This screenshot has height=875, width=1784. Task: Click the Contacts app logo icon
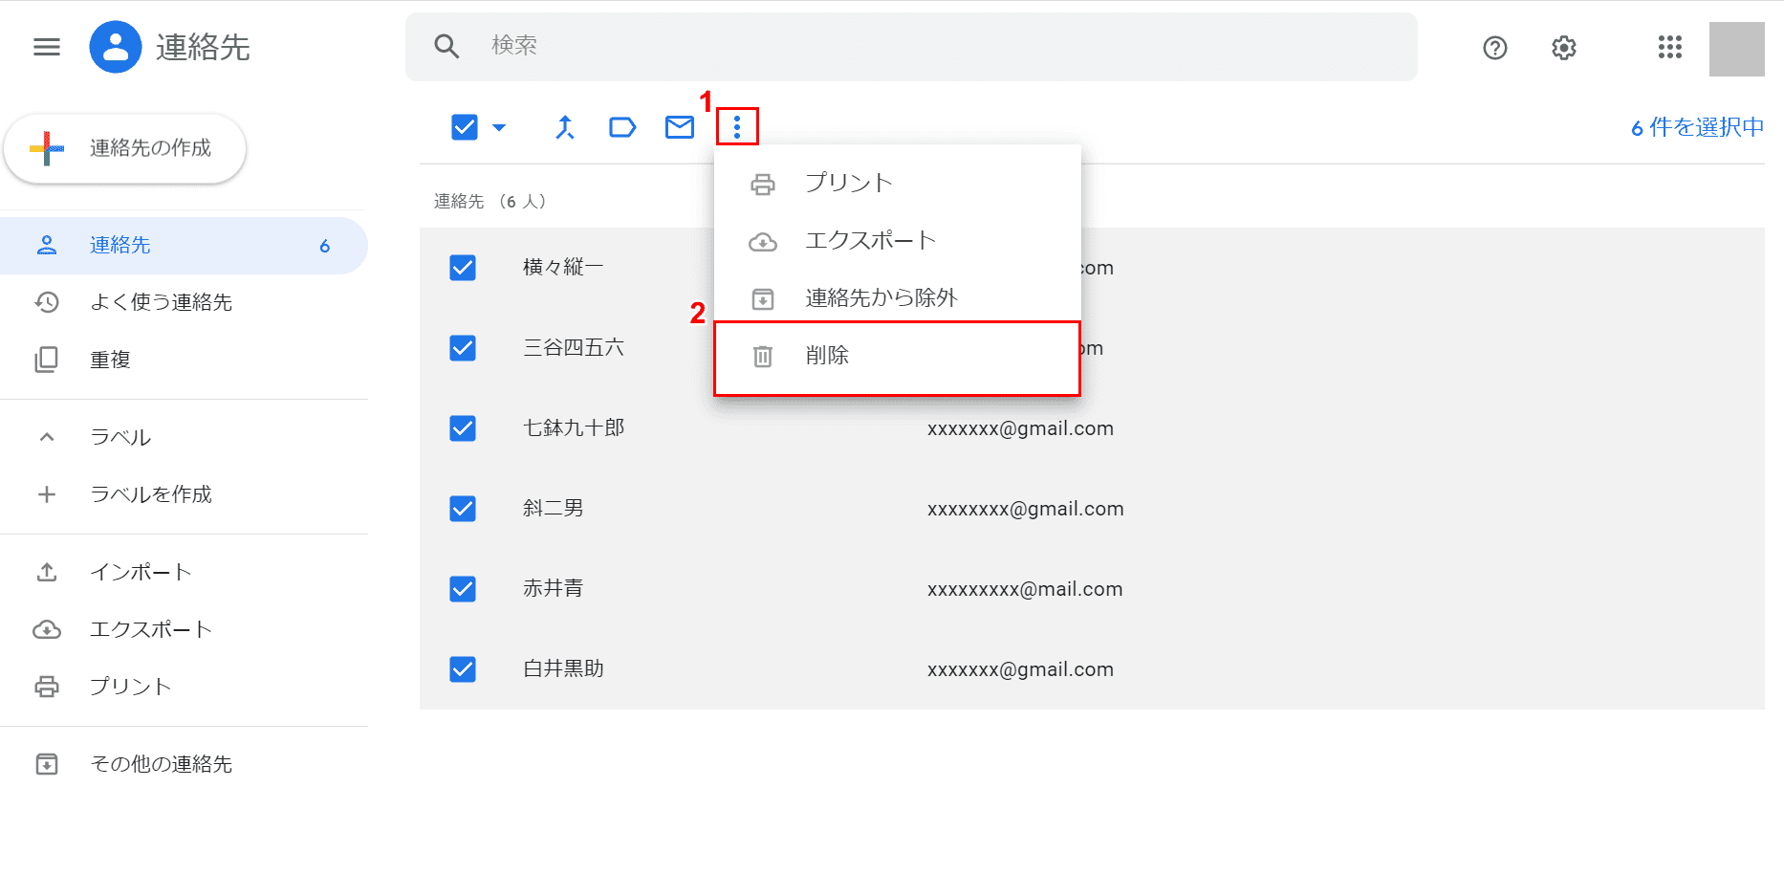click(x=116, y=47)
